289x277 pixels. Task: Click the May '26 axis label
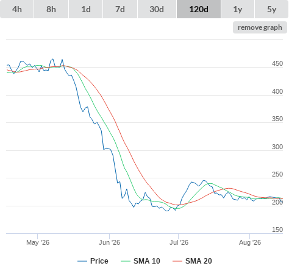coord(38,242)
